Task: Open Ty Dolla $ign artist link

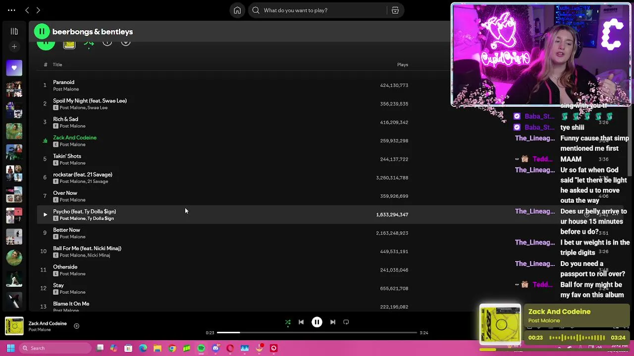Action: pyautogui.click(x=101, y=219)
